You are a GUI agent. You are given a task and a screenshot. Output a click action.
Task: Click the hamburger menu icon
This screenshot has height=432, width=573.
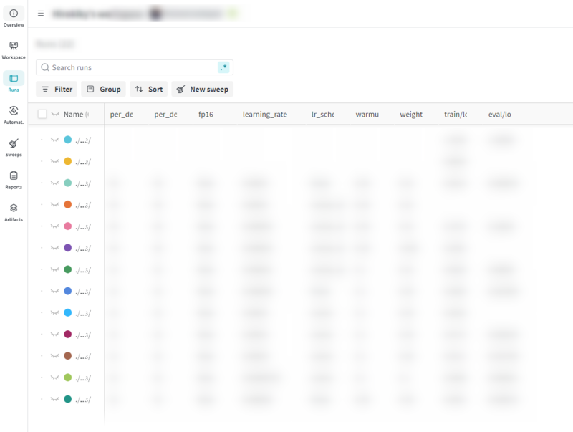click(41, 14)
